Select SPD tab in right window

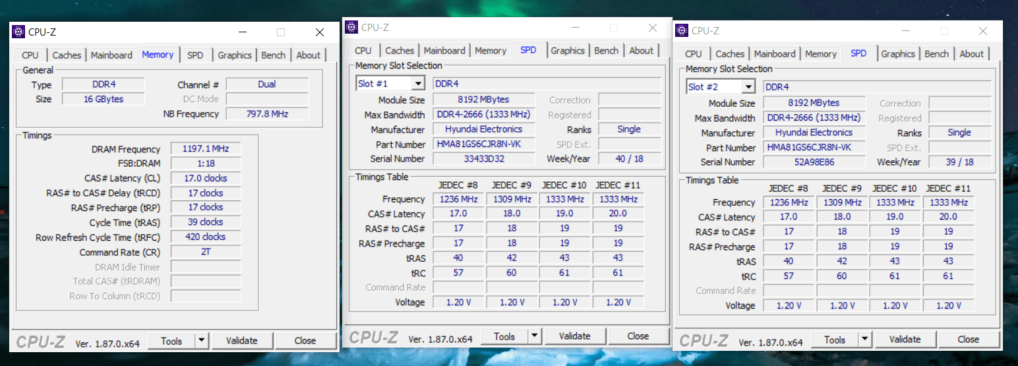tap(858, 53)
